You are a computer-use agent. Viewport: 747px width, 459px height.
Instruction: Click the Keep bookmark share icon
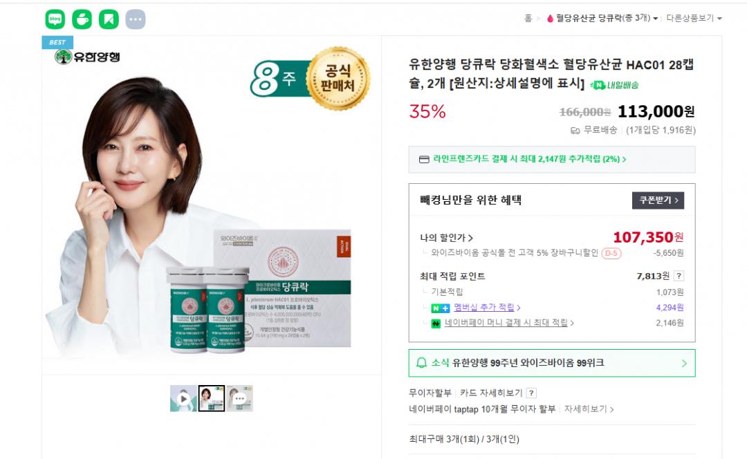109,19
